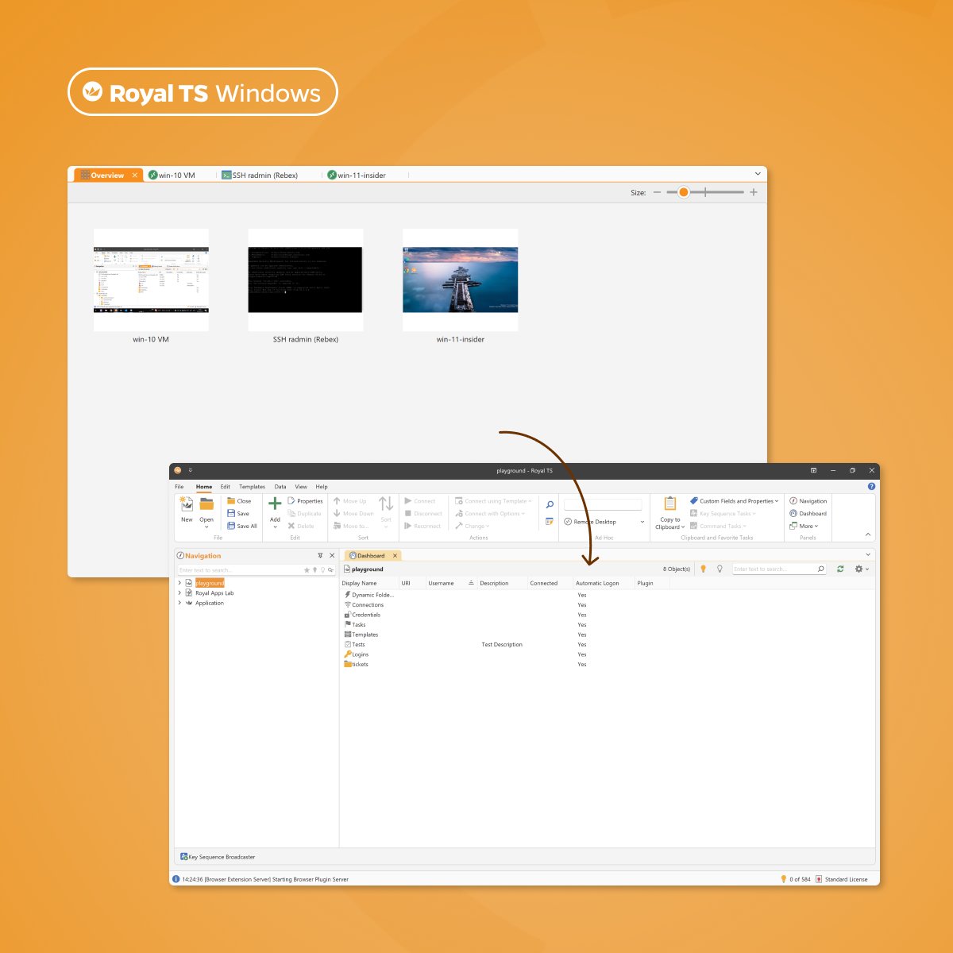Click the Royal TS app logo in the title bar
The height and width of the screenshot is (953, 953).
click(178, 470)
